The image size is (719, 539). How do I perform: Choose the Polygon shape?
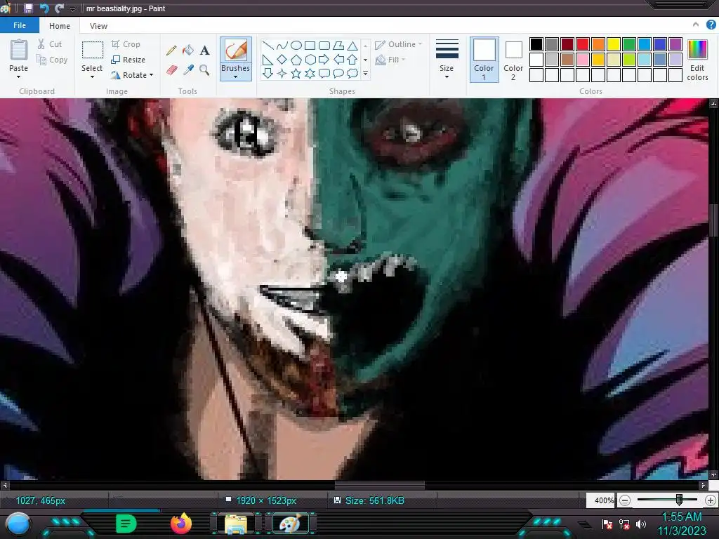(338, 46)
